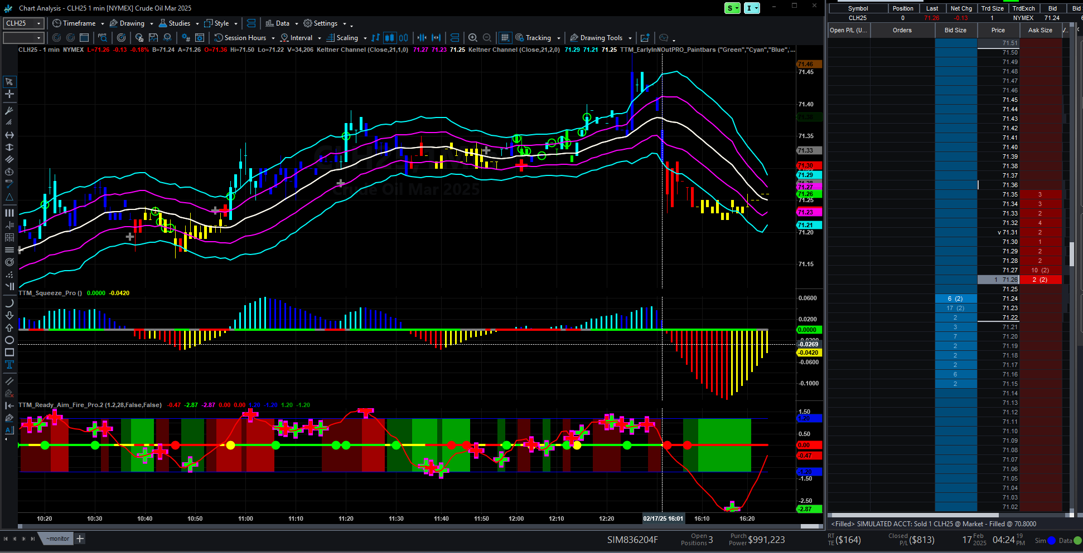Click the monitor workspace tab
The height and width of the screenshot is (553, 1083).
[58, 539]
